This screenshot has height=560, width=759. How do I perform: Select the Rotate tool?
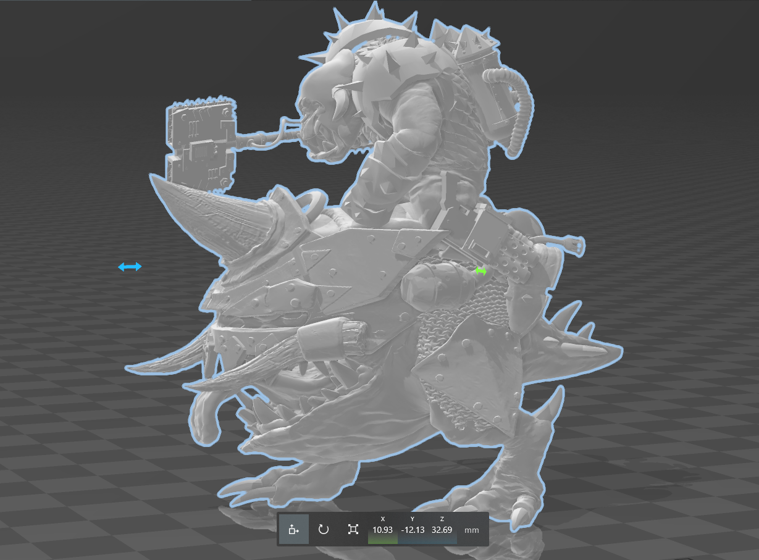tap(323, 530)
